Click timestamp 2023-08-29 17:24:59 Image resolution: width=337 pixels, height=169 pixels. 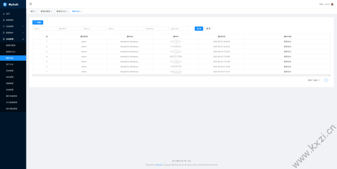[x=221, y=57]
